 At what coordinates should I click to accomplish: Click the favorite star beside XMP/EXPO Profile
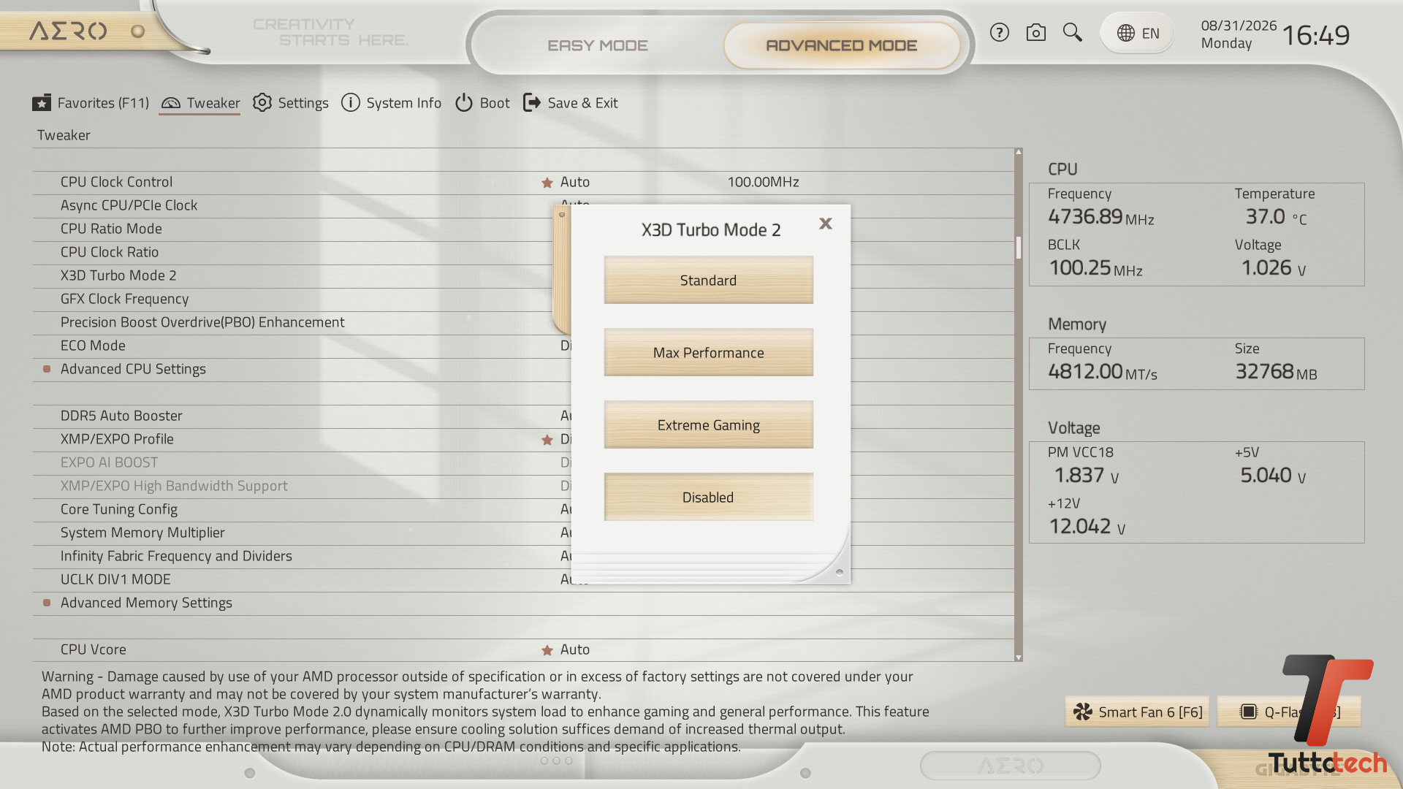(547, 440)
